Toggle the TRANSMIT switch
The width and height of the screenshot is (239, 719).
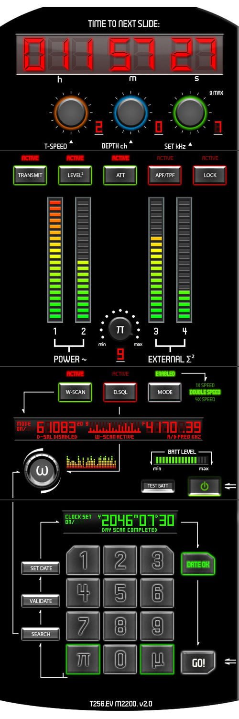click(31, 175)
